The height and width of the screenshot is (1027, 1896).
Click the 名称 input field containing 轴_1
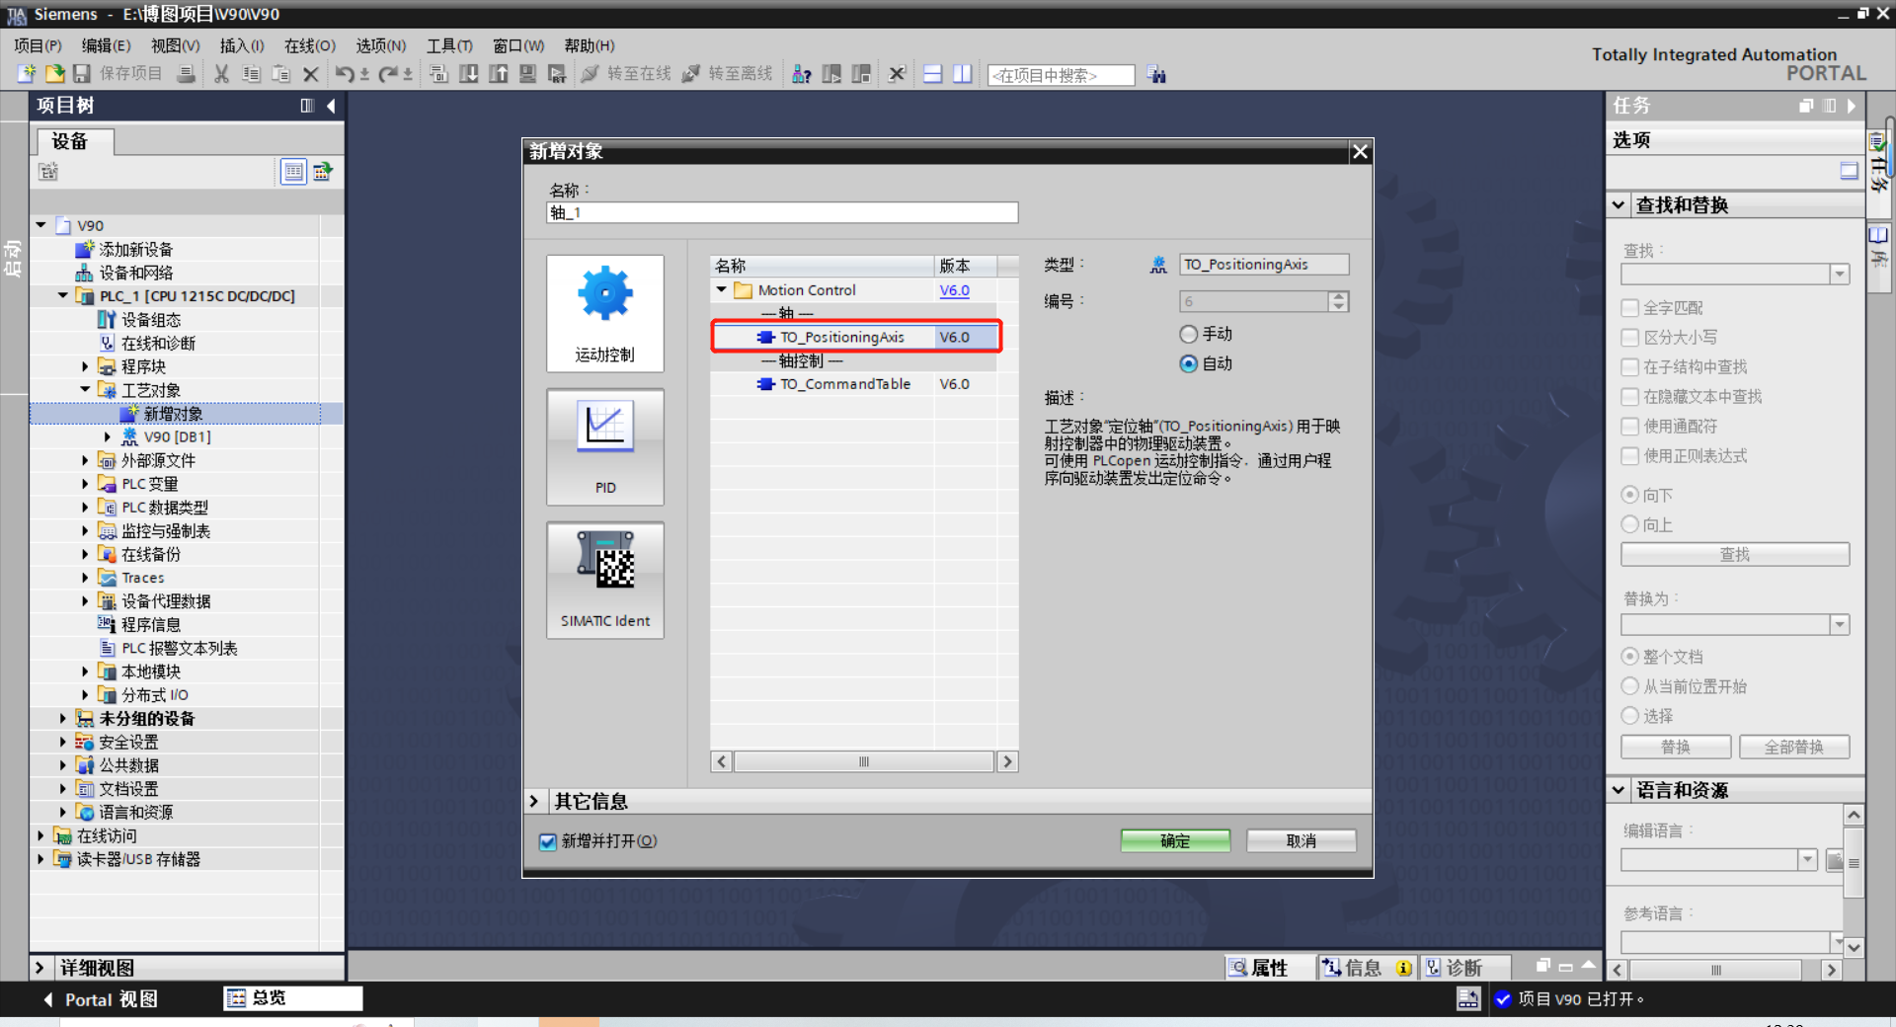pyautogui.click(x=782, y=212)
